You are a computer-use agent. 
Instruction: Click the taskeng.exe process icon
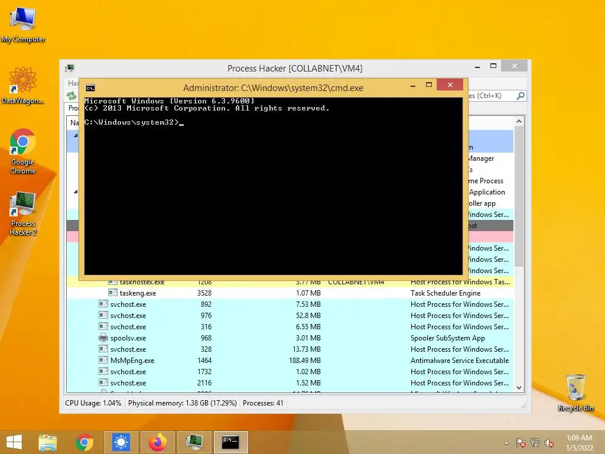pos(113,293)
